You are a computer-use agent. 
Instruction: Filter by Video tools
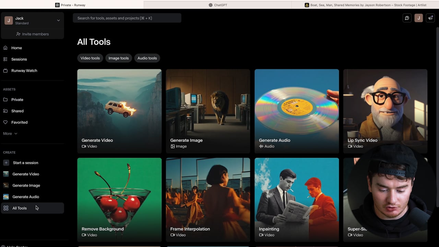point(90,58)
